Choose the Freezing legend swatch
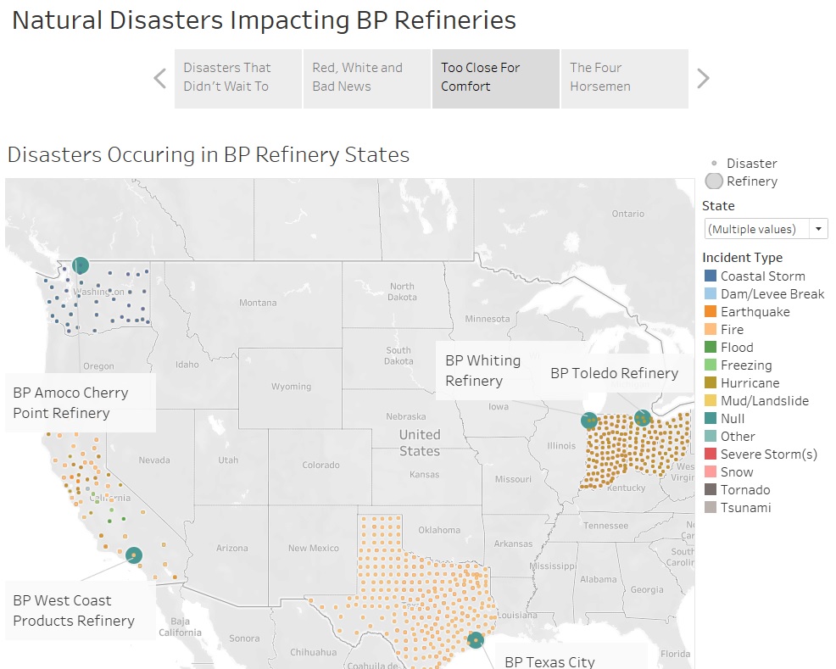The image size is (836, 669). pyautogui.click(x=711, y=365)
